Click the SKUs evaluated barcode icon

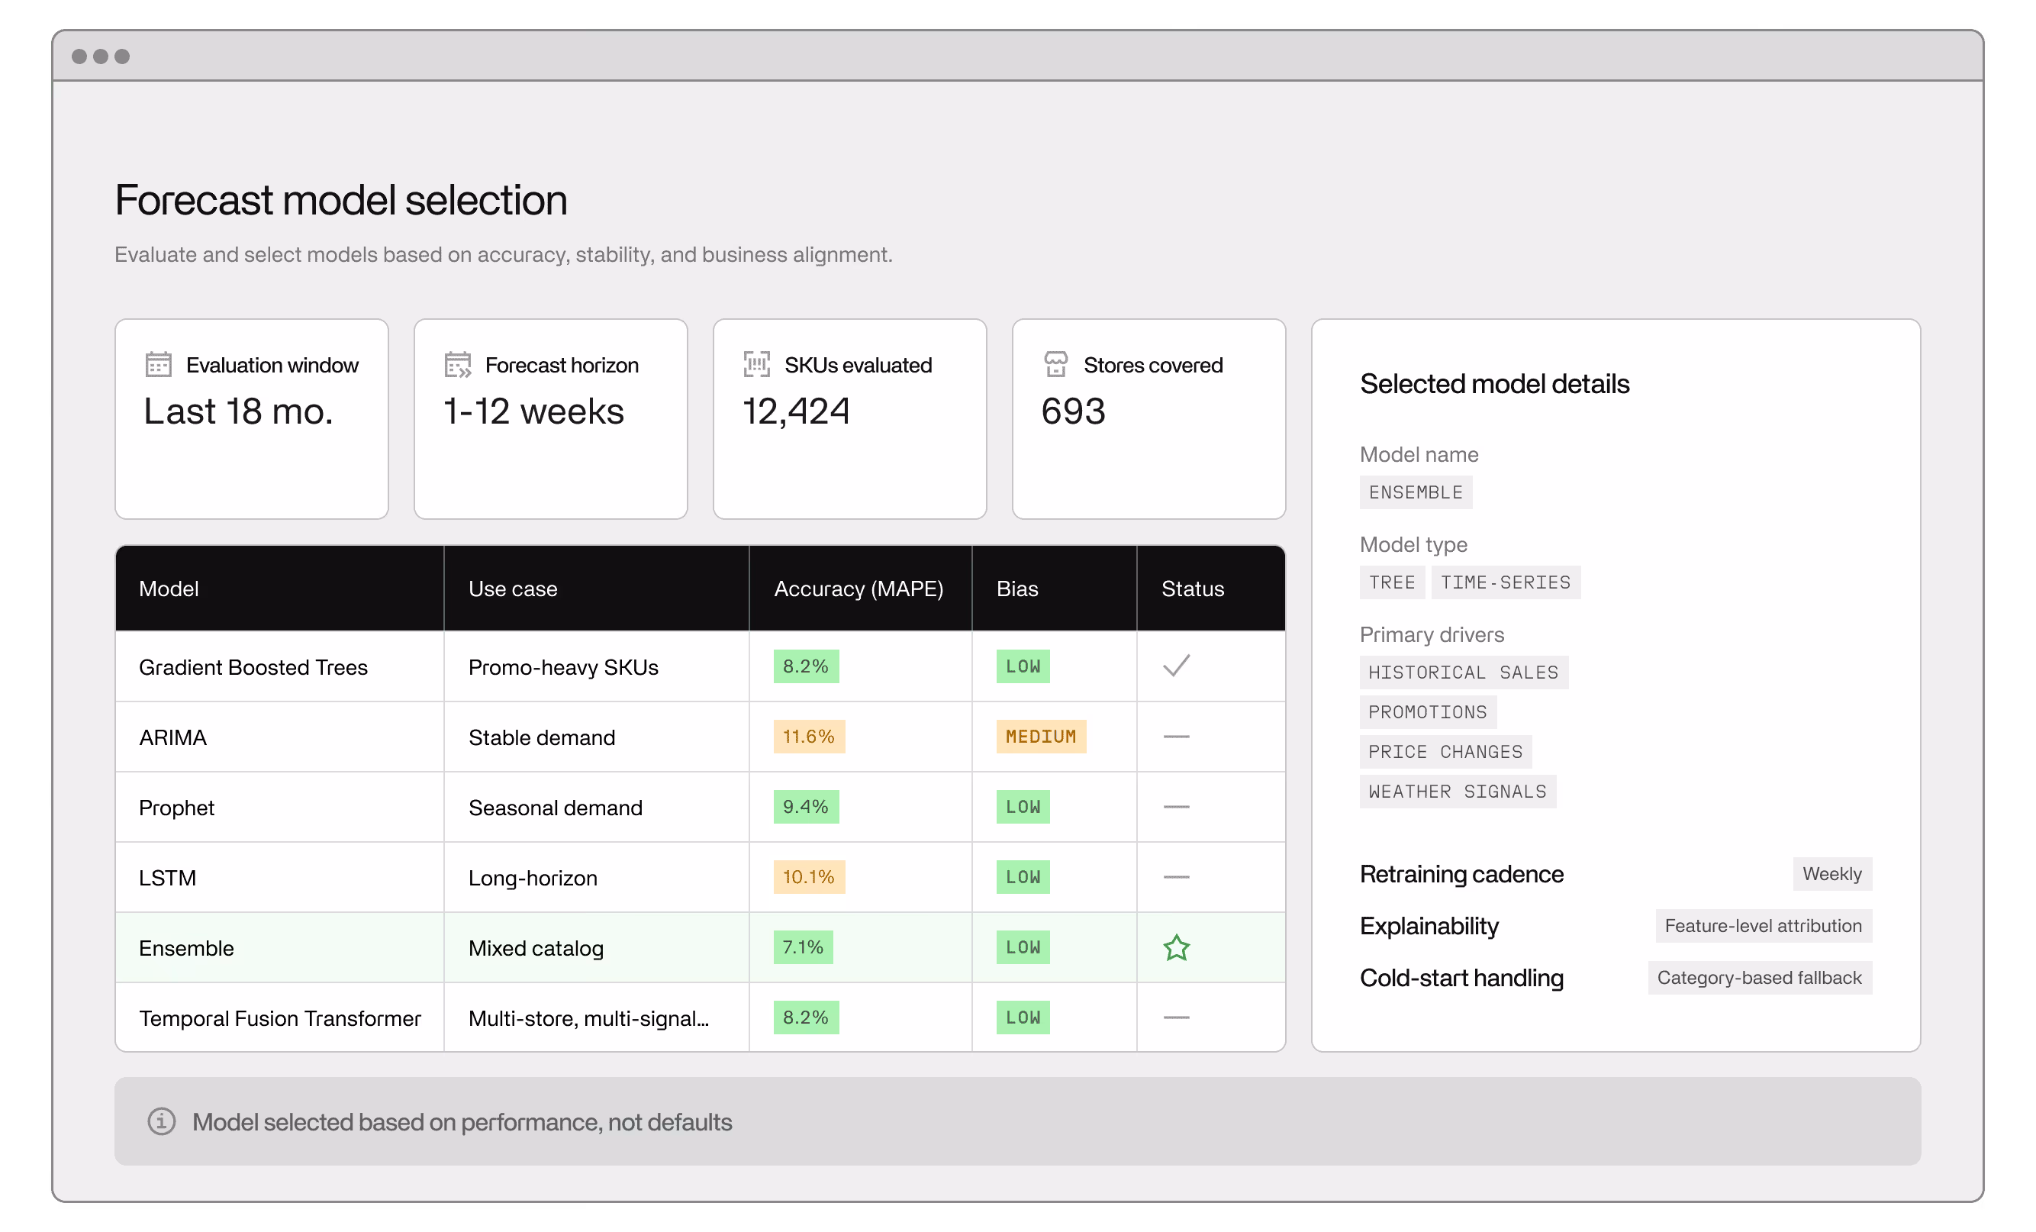756,364
